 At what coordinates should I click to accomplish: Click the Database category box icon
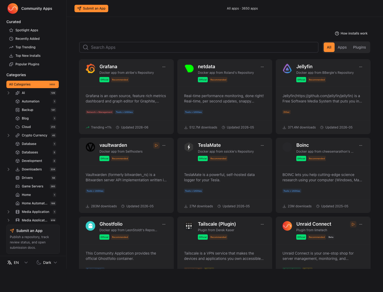point(18,144)
